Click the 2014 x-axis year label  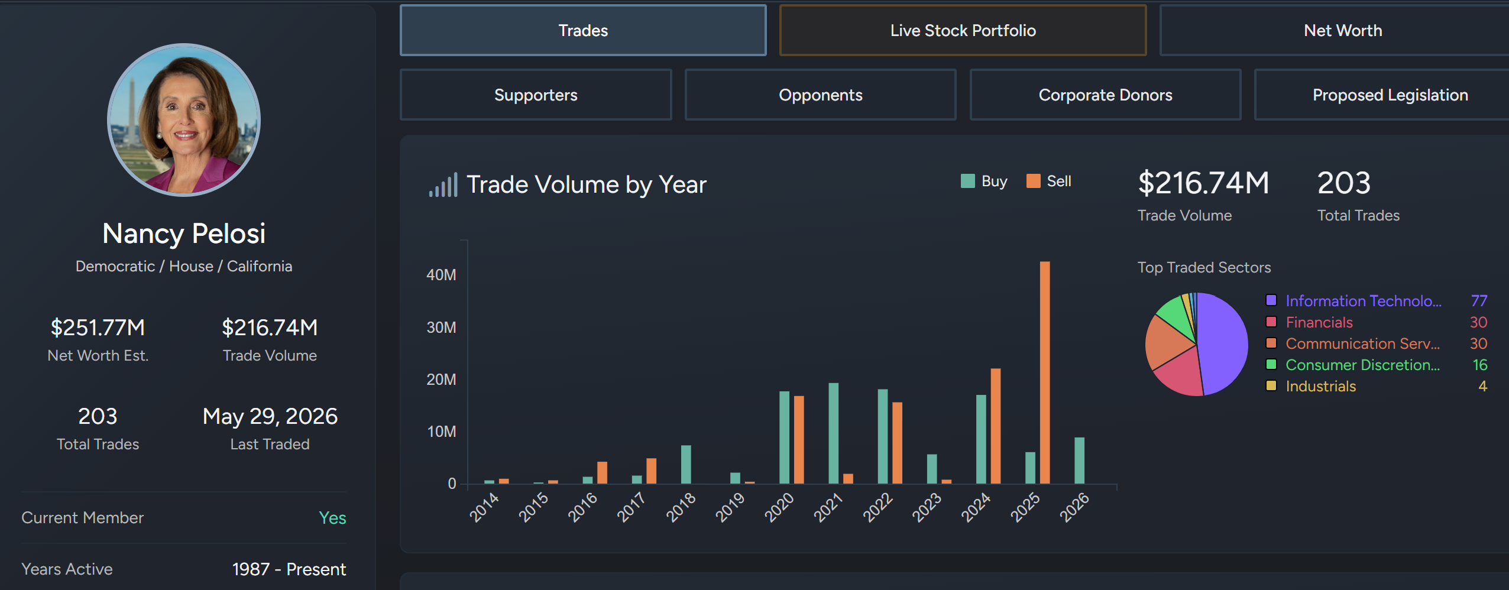(x=484, y=507)
